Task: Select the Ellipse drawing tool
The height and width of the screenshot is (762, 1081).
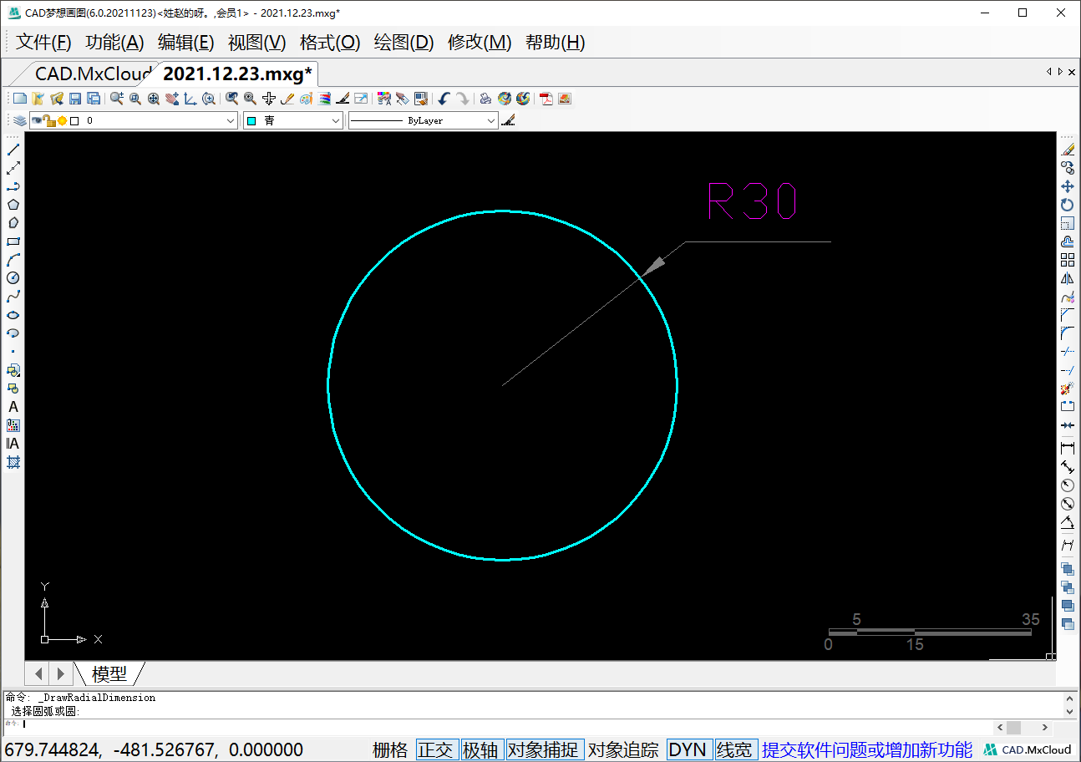Action: 13,315
